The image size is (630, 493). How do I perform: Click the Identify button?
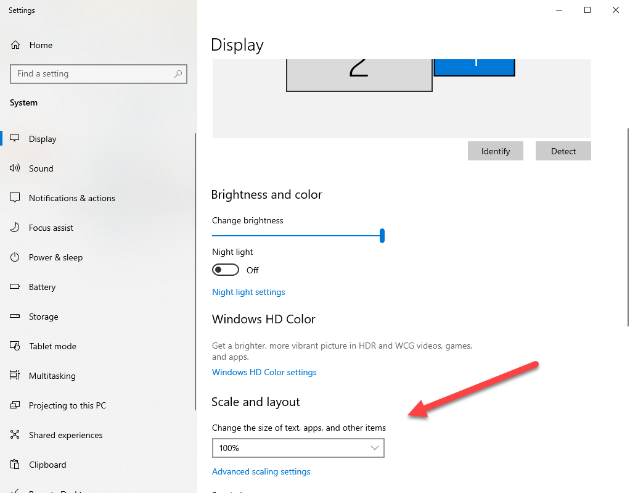(x=496, y=151)
